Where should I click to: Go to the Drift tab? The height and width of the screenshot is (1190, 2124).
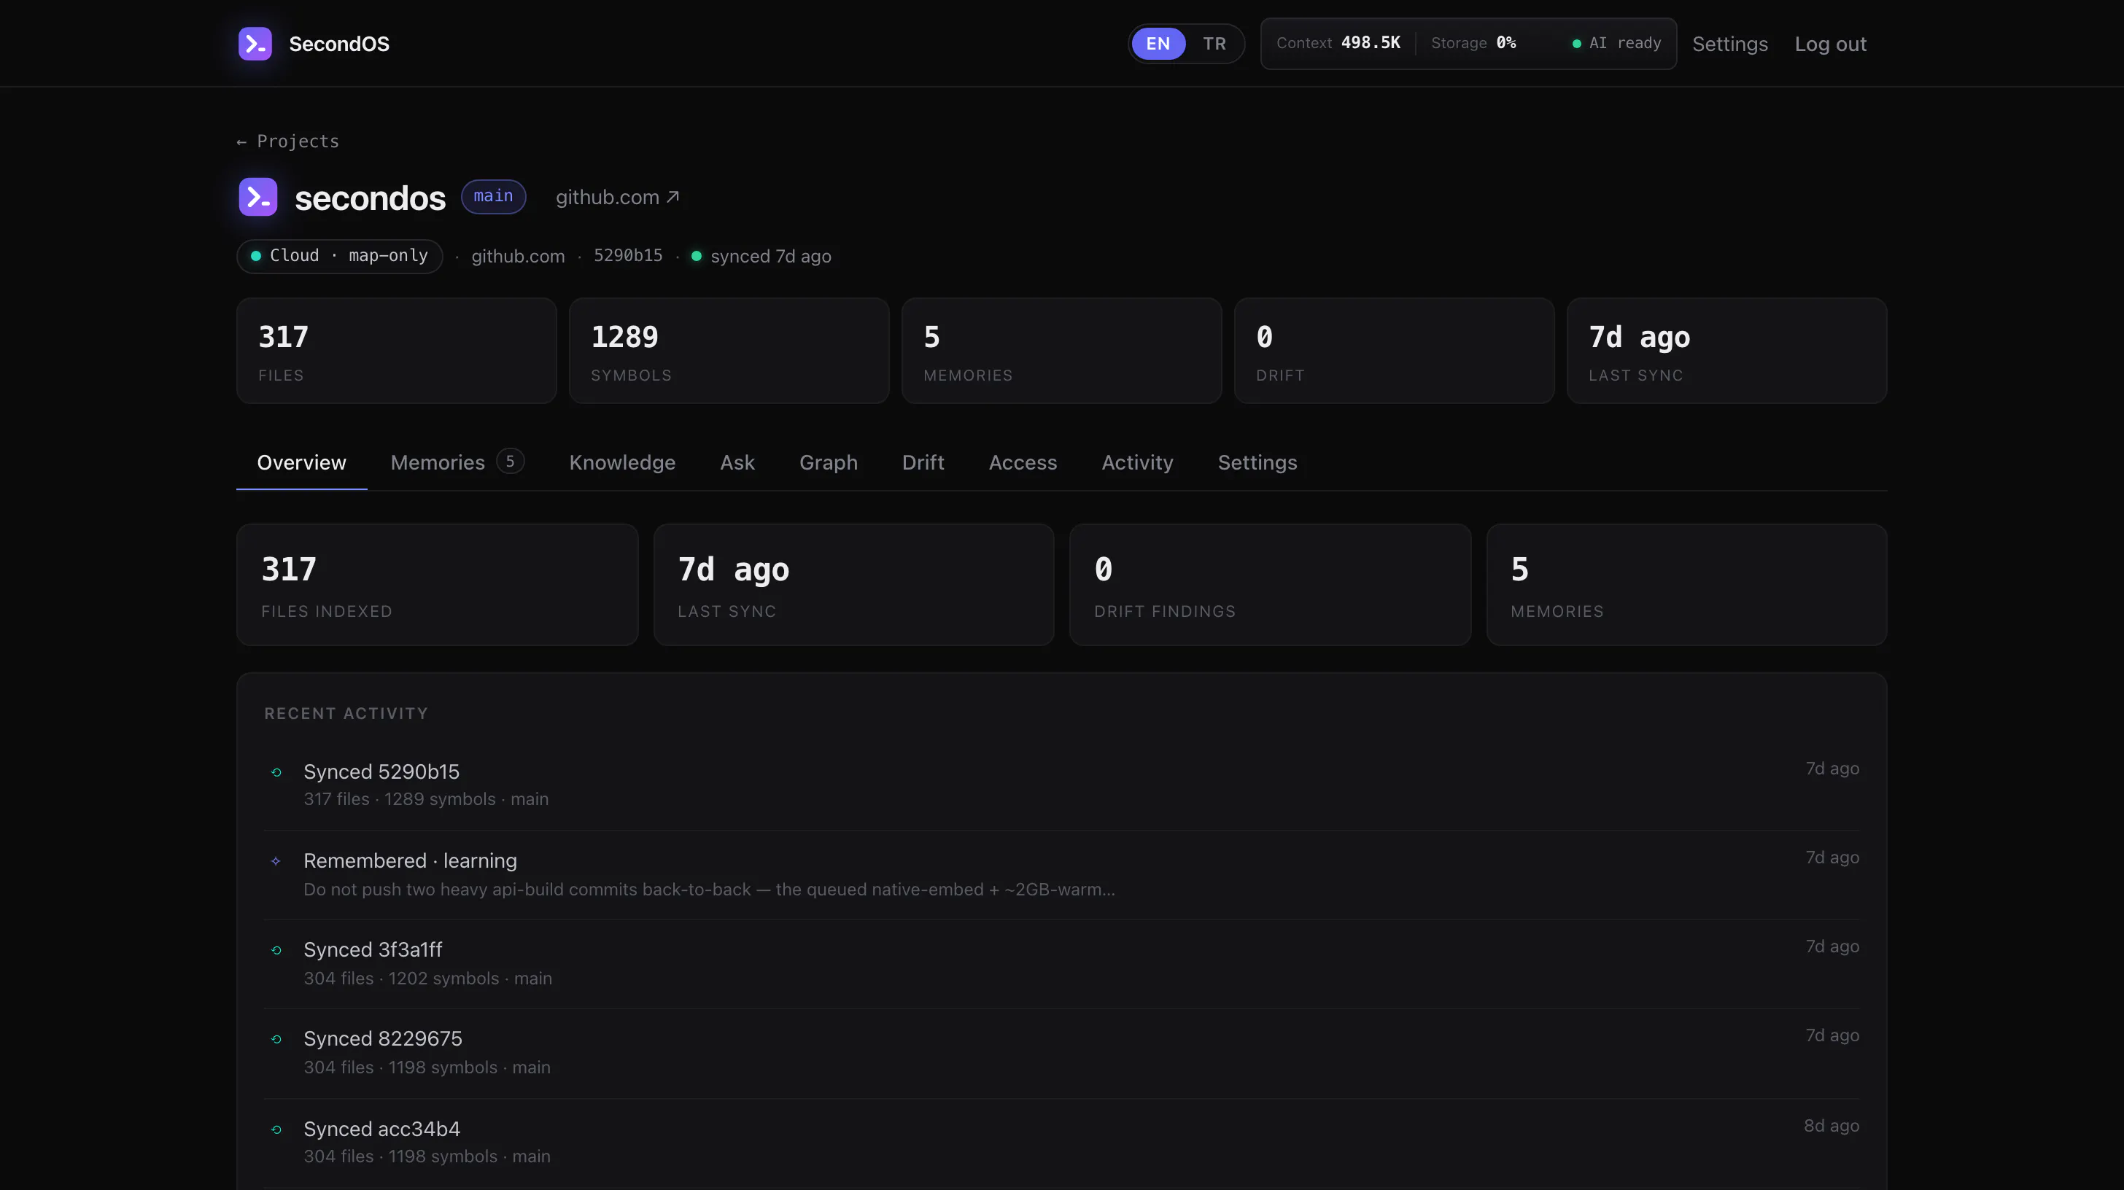(923, 462)
